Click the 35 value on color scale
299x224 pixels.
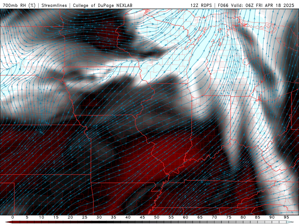114,217
